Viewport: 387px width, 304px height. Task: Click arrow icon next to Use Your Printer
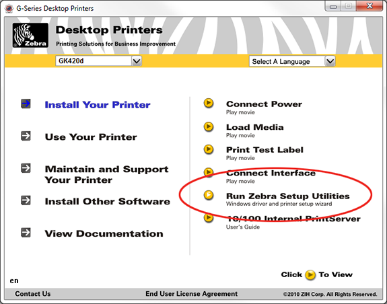click(x=26, y=136)
